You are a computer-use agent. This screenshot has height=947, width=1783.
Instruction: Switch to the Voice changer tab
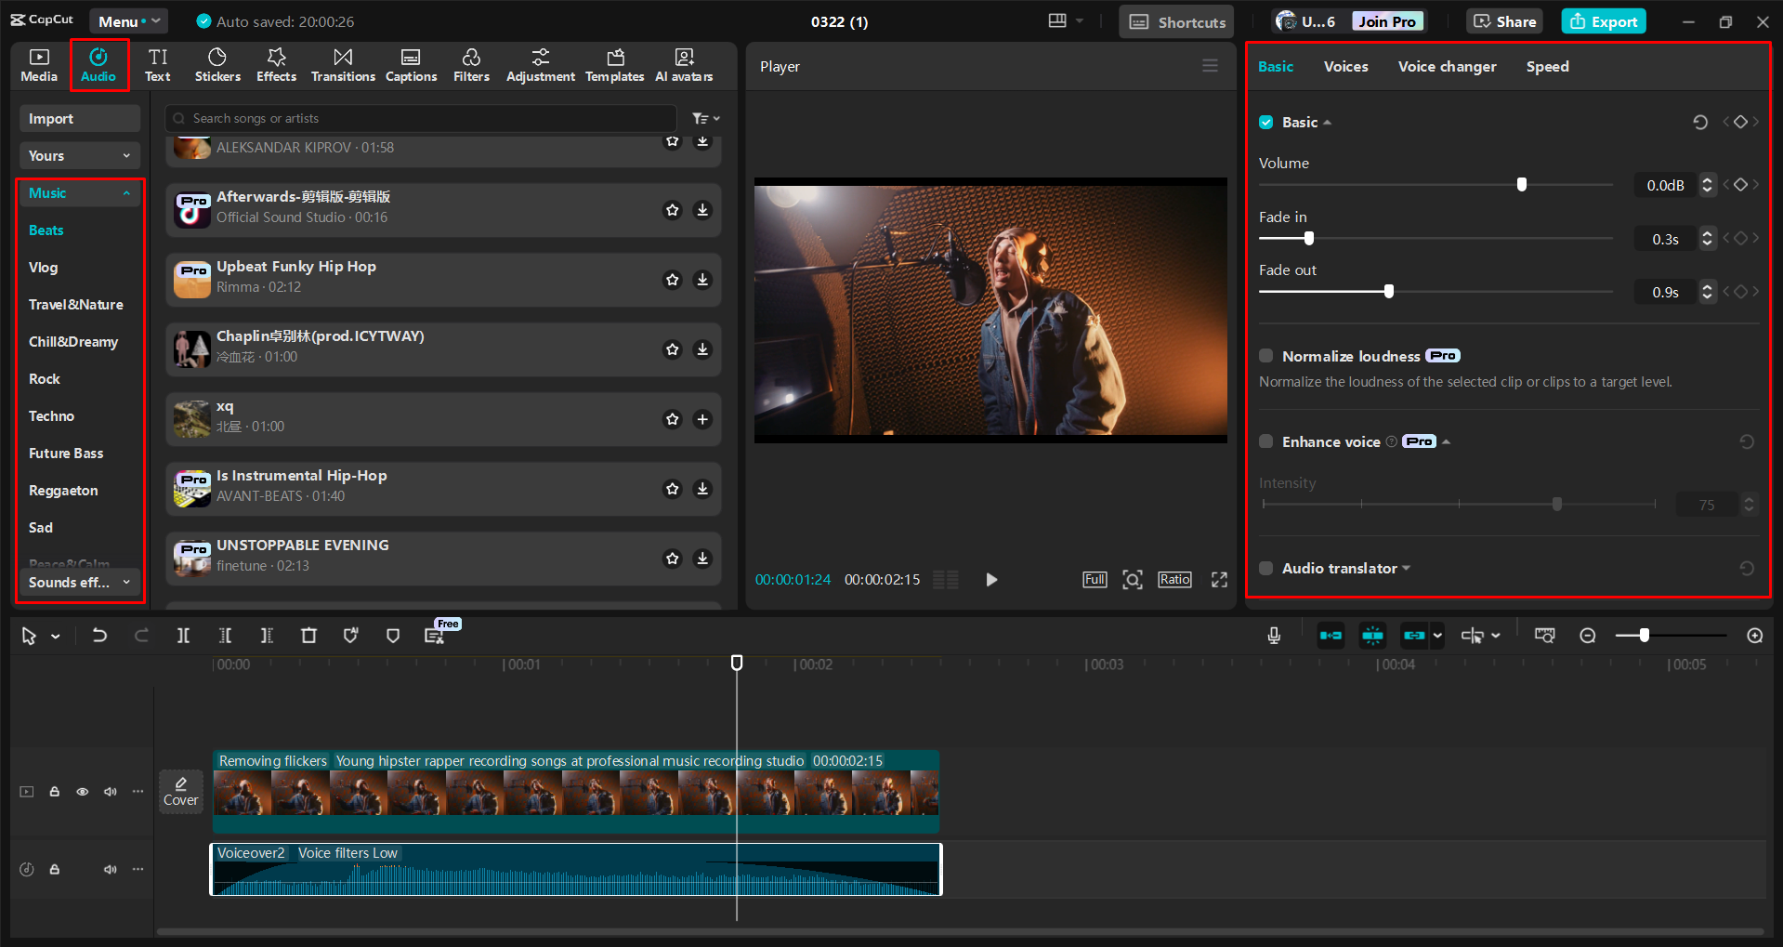click(x=1446, y=66)
